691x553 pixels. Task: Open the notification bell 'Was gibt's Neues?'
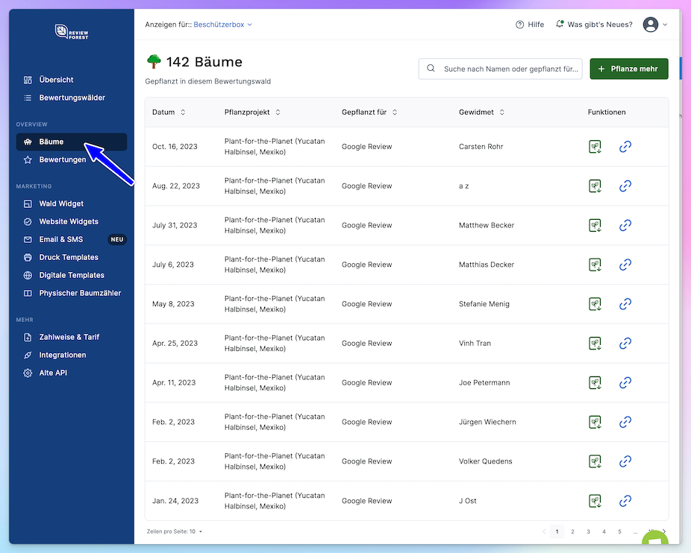click(560, 25)
